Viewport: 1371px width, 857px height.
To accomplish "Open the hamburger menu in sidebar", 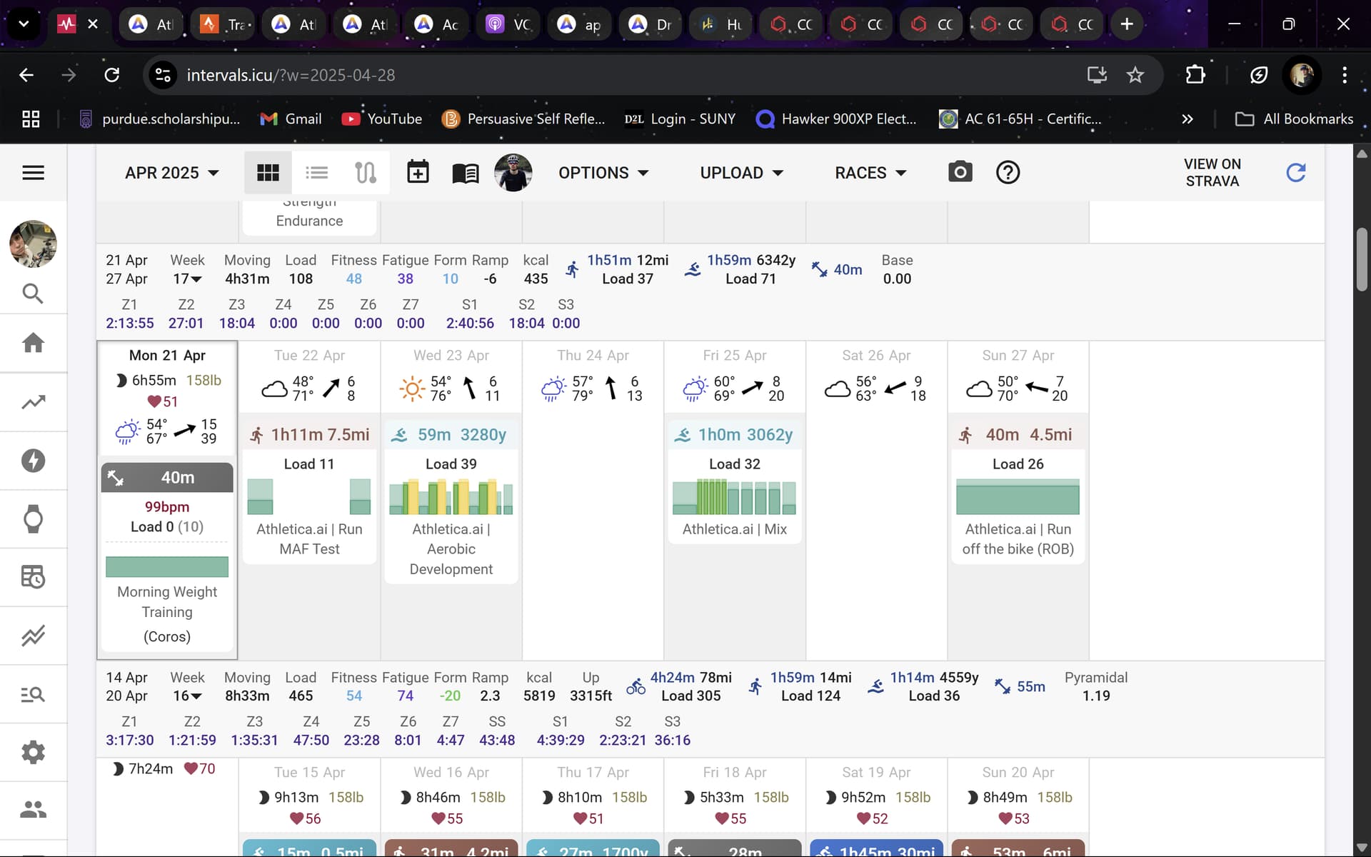I will (x=33, y=172).
